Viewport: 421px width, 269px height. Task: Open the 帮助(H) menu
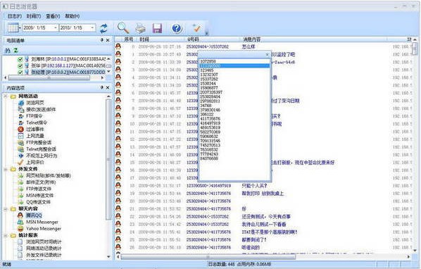[x=73, y=16]
